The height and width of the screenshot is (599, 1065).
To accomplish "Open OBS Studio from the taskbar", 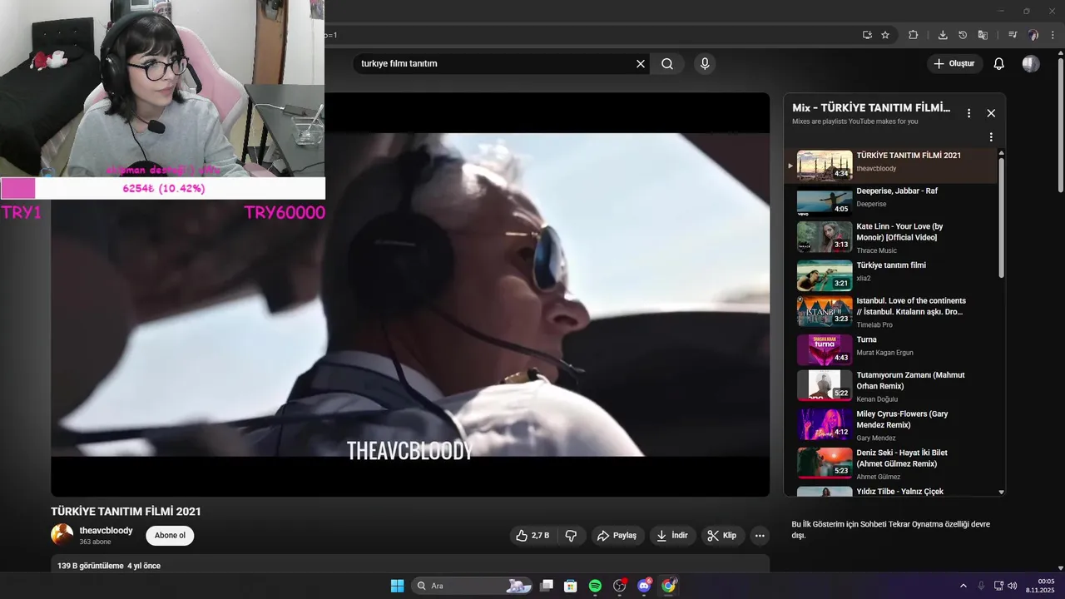I will pos(619,586).
